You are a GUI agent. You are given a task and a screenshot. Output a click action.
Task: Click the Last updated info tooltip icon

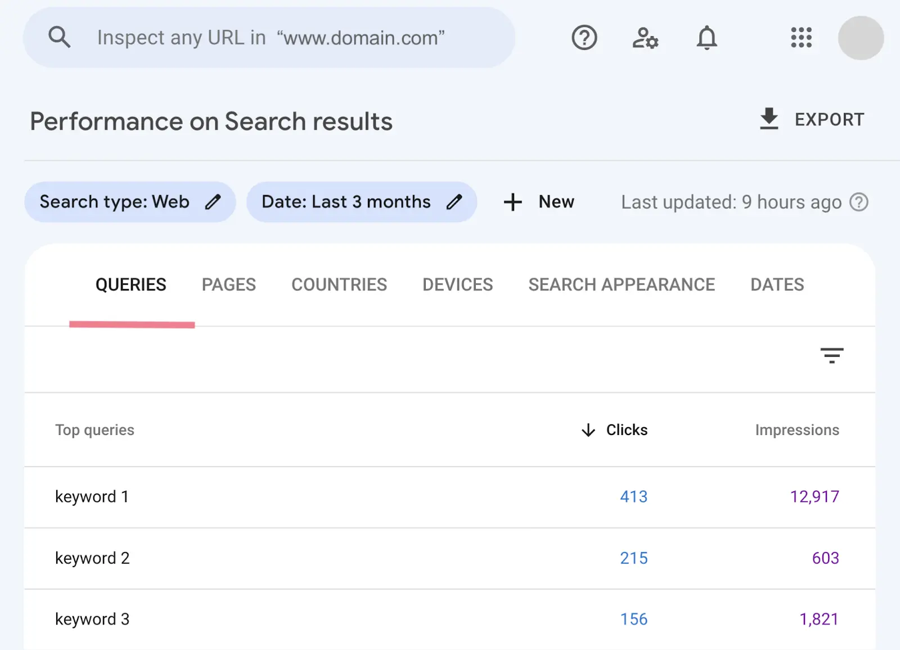click(860, 203)
